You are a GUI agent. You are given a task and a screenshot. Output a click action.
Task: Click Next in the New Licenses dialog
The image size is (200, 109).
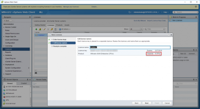147,103
